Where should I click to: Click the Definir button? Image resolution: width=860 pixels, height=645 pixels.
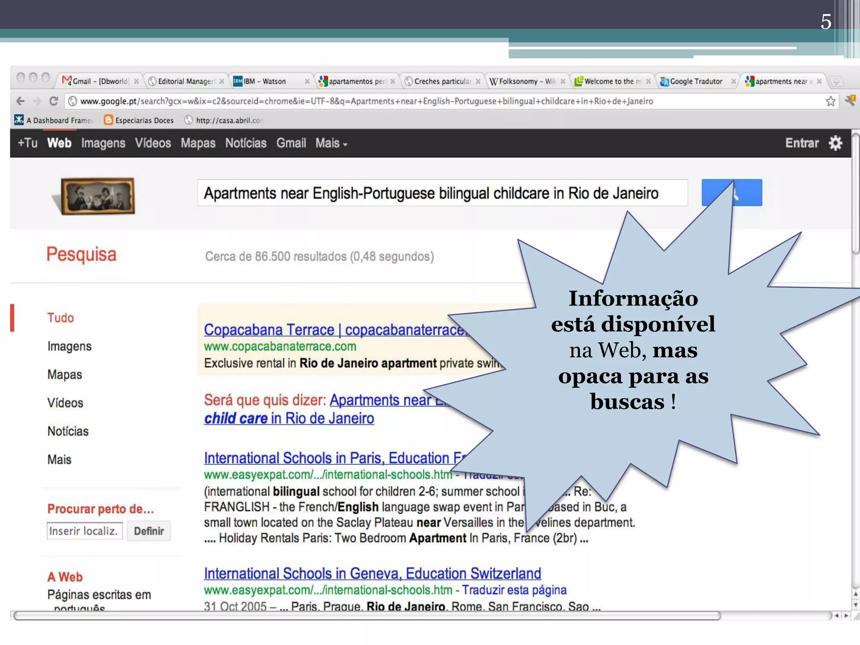click(x=149, y=531)
